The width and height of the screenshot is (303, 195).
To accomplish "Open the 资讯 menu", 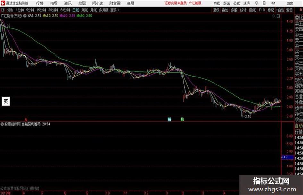I will pyautogui.click(x=68, y=3).
